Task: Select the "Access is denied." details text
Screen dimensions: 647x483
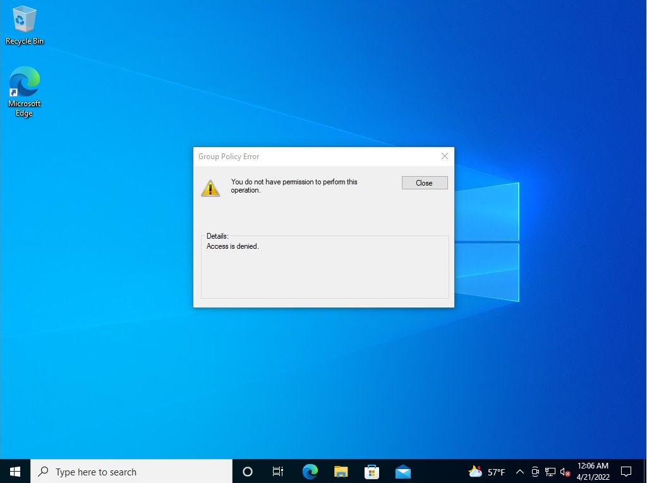Action: (x=233, y=246)
